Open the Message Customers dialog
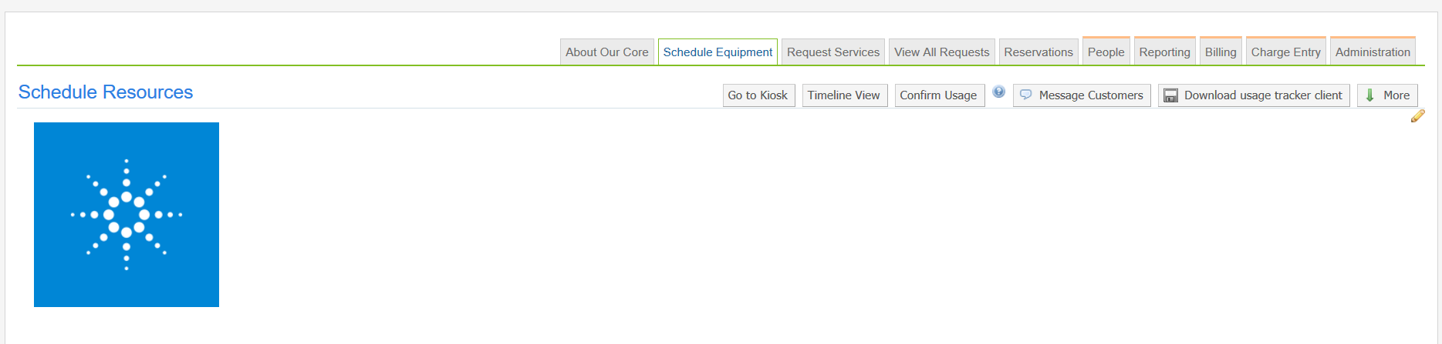 (x=1082, y=95)
